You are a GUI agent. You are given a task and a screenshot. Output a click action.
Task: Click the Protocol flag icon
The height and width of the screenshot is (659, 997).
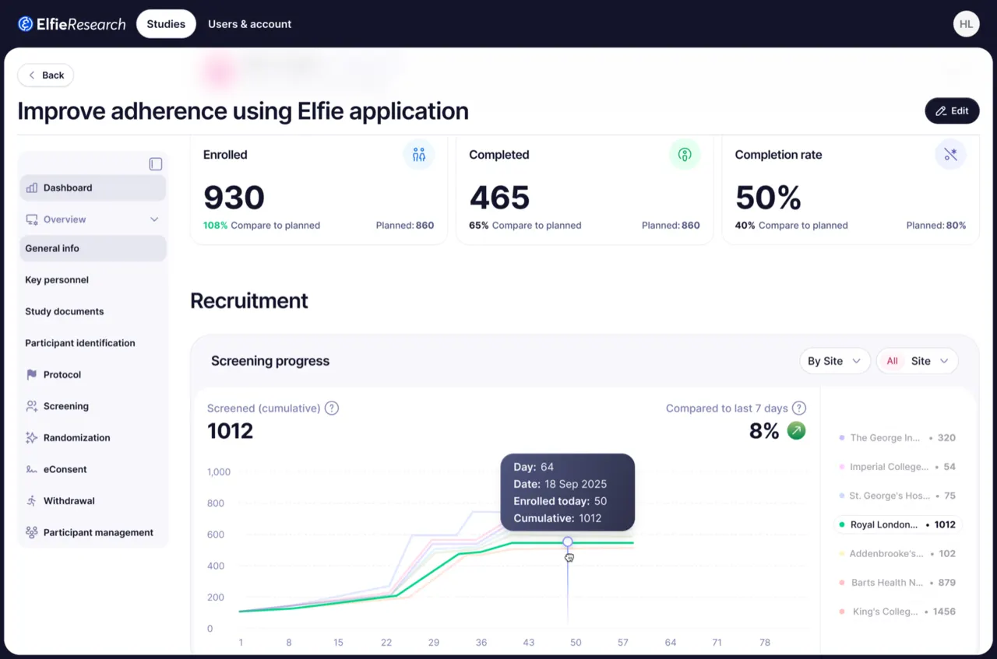(32, 375)
